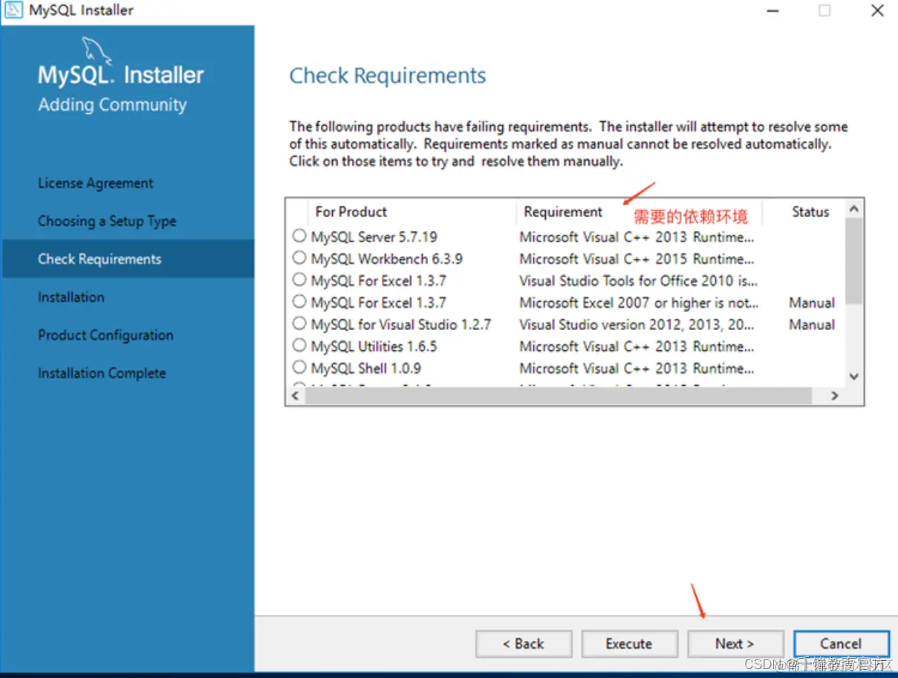Click the Execute button
Viewport: 898px width, 678px height.
click(629, 644)
